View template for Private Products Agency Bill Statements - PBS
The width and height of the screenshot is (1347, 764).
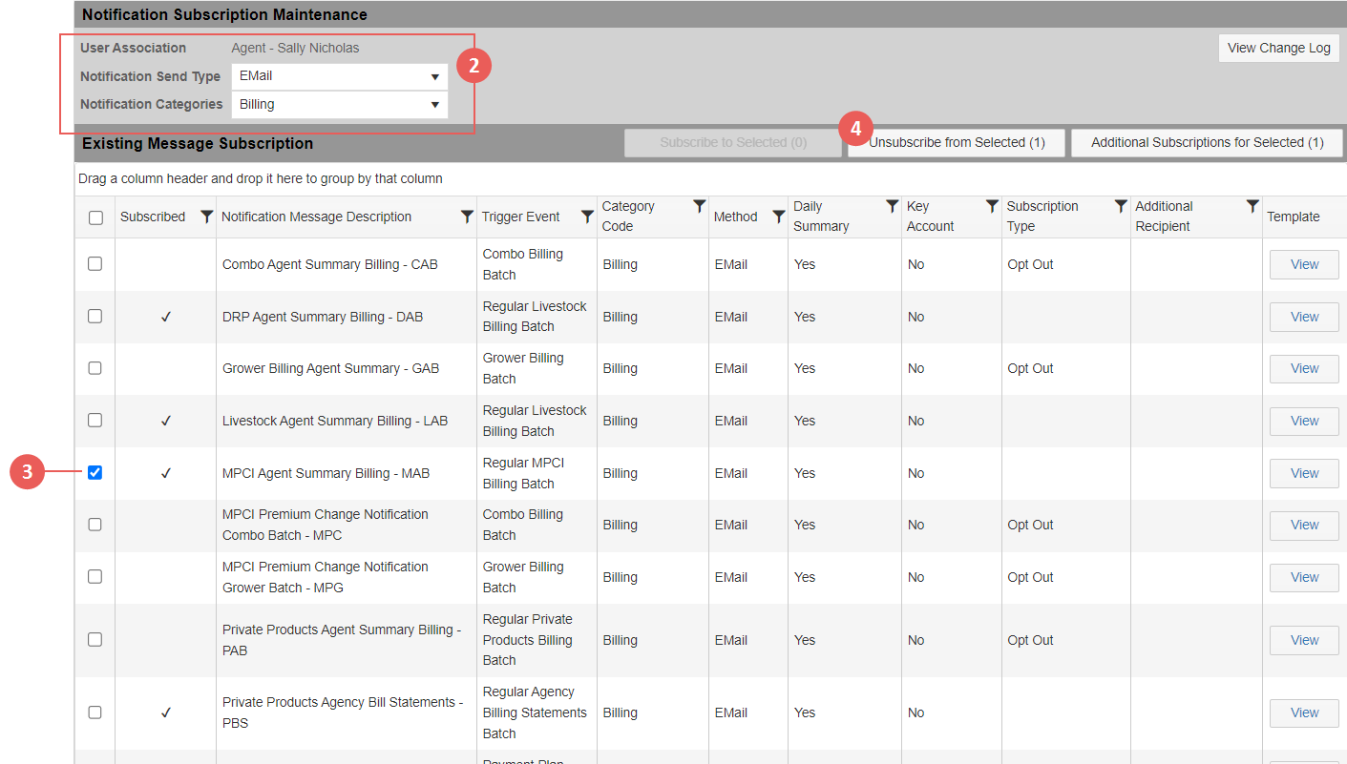pos(1304,712)
